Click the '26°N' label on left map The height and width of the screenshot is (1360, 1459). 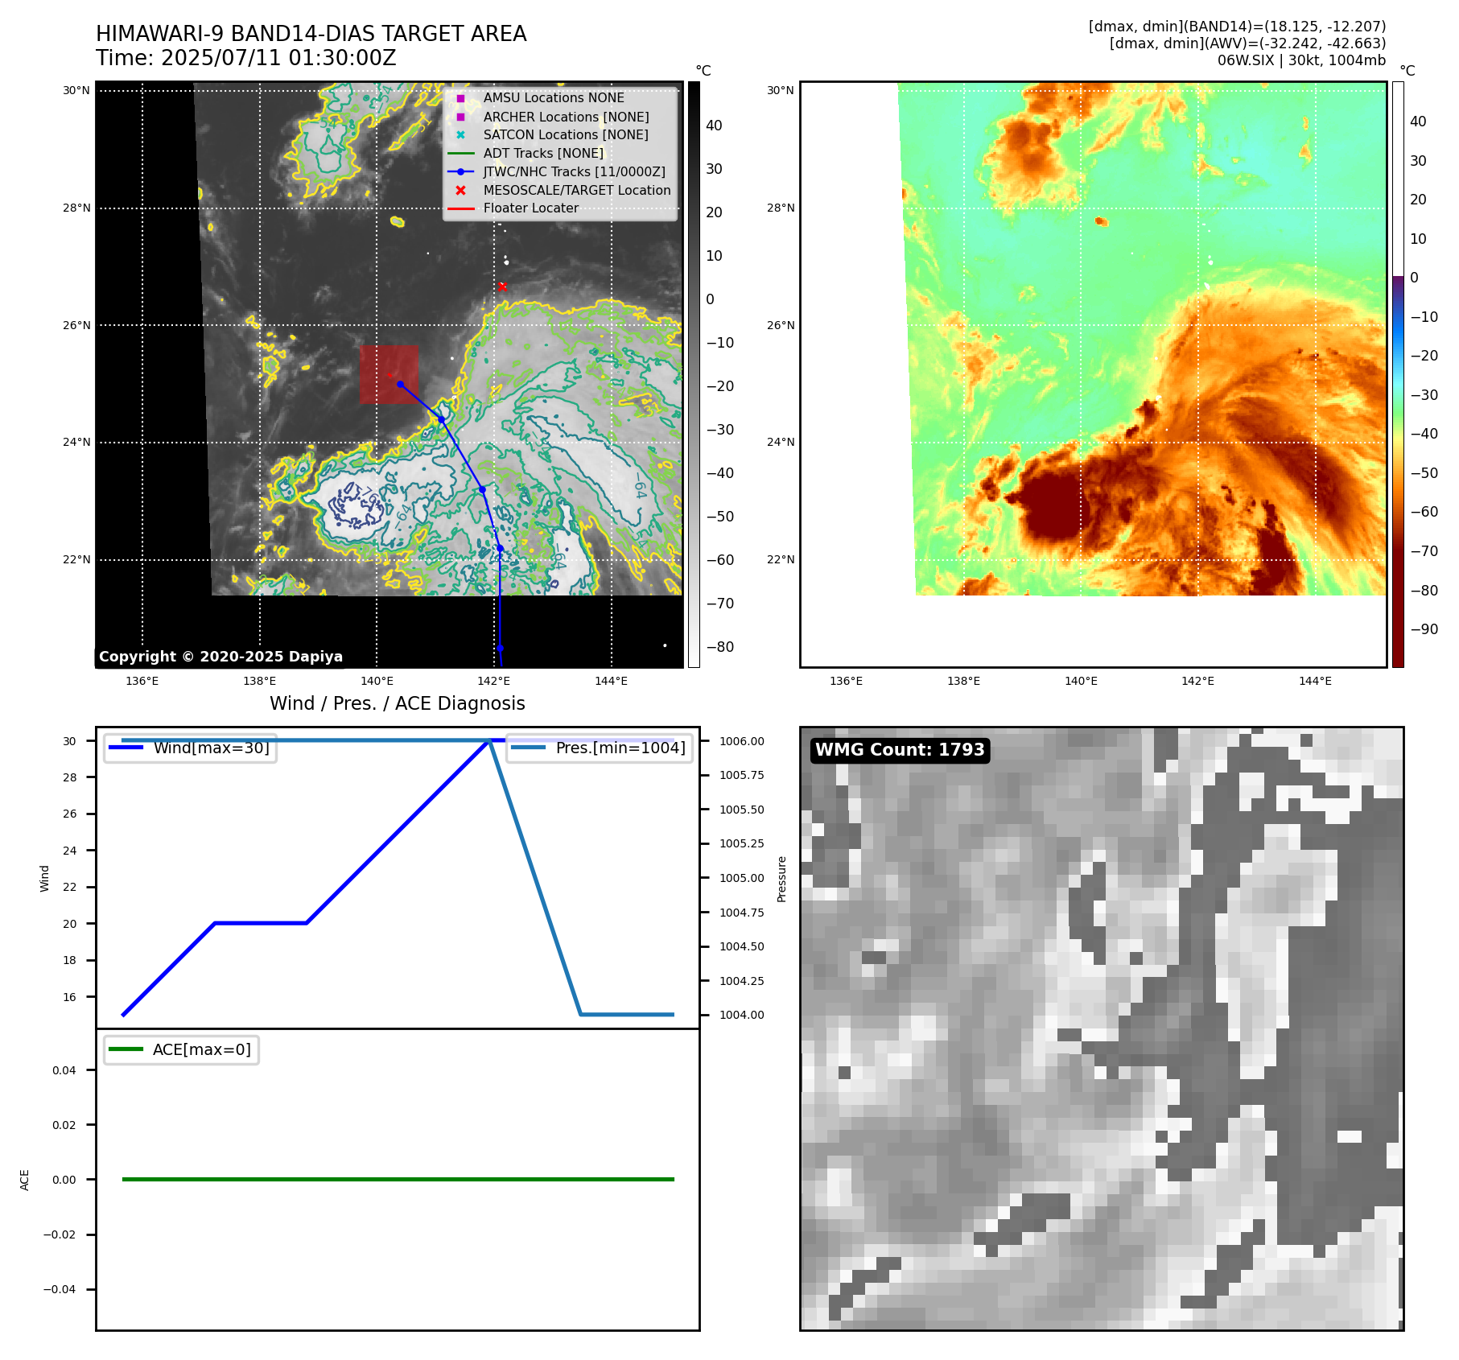pyautogui.click(x=76, y=325)
